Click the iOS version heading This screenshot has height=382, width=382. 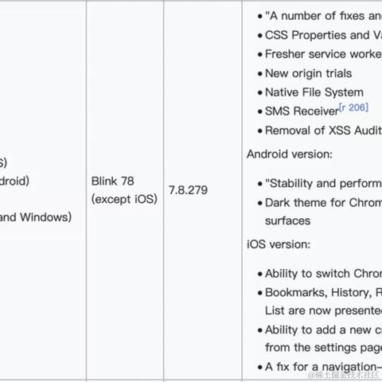[279, 244]
